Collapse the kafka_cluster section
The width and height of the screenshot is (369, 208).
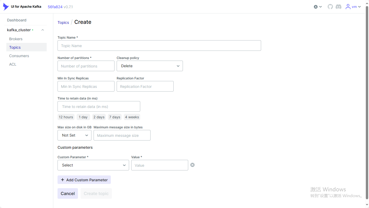click(43, 30)
